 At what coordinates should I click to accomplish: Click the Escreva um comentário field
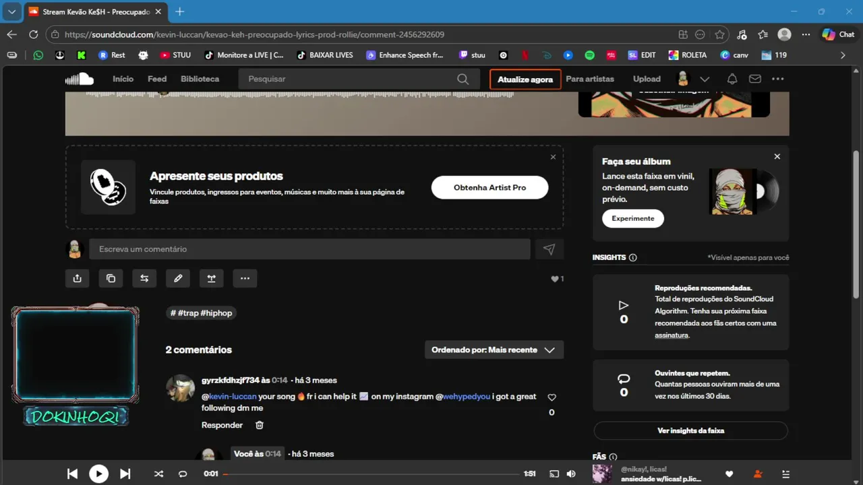pos(309,249)
